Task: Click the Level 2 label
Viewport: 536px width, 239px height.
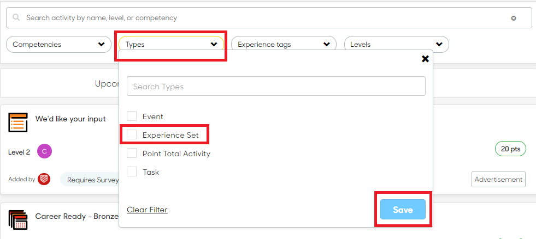Action: (x=19, y=152)
